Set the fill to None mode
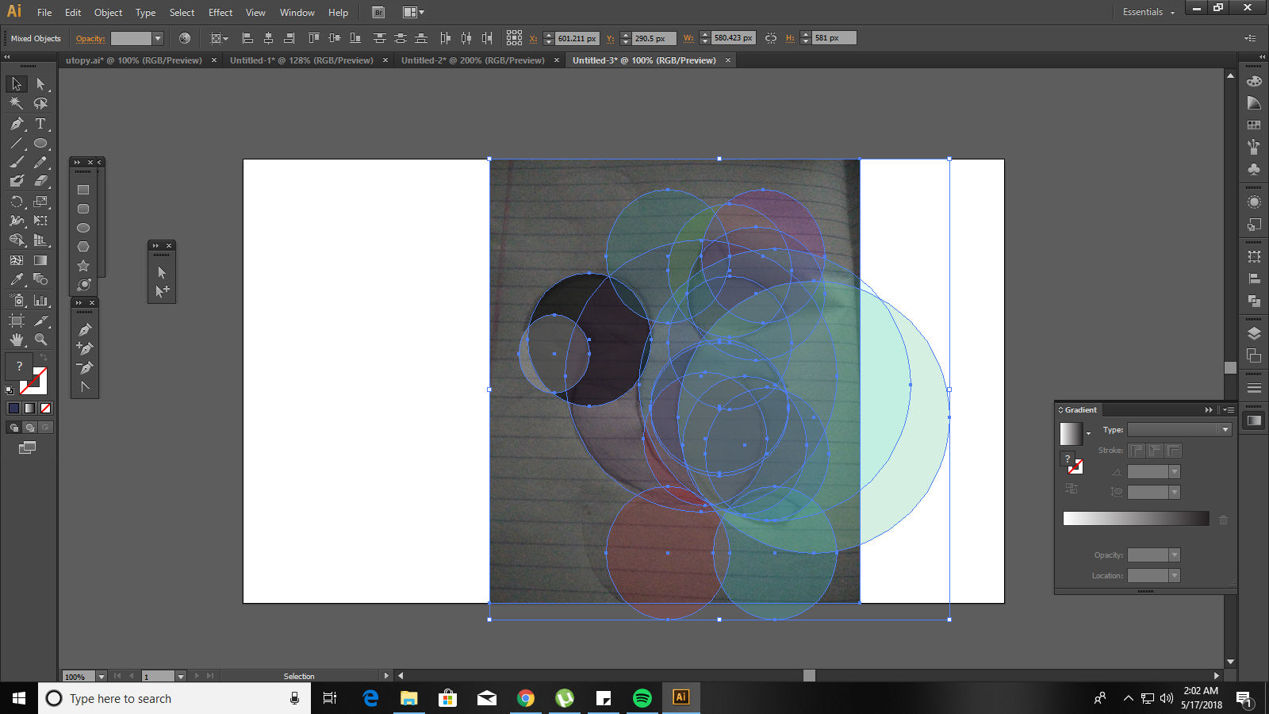Image resolution: width=1269 pixels, height=714 pixels. (x=45, y=408)
